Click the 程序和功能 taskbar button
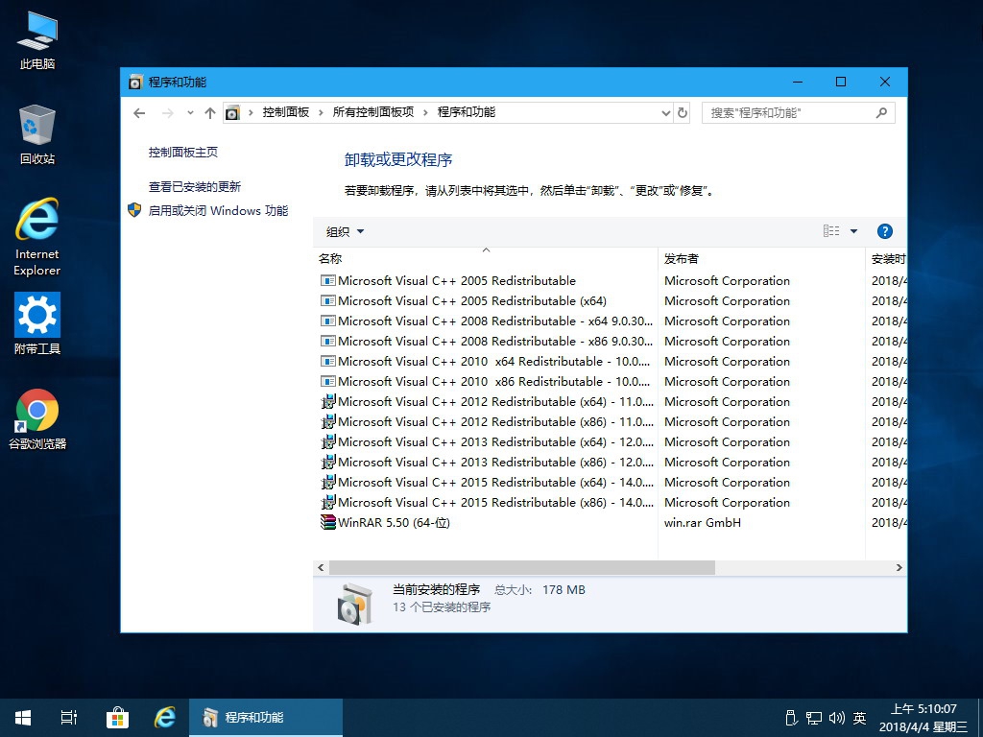The width and height of the screenshot is (983, 737). point(266,718)
